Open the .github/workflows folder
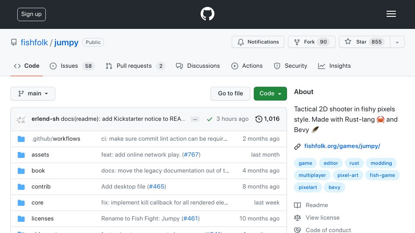This screenshot has width=415, height=233. 56,139
